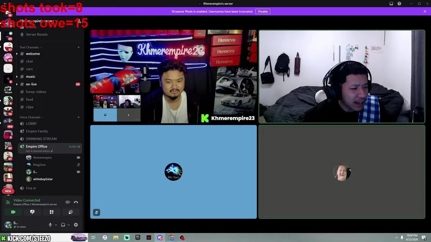Image resolution: width=431 pixels, height=242 pixels.
Task: Create a voice channel with the plus icon
Action: pyautogui.click(x=78, y=117)
